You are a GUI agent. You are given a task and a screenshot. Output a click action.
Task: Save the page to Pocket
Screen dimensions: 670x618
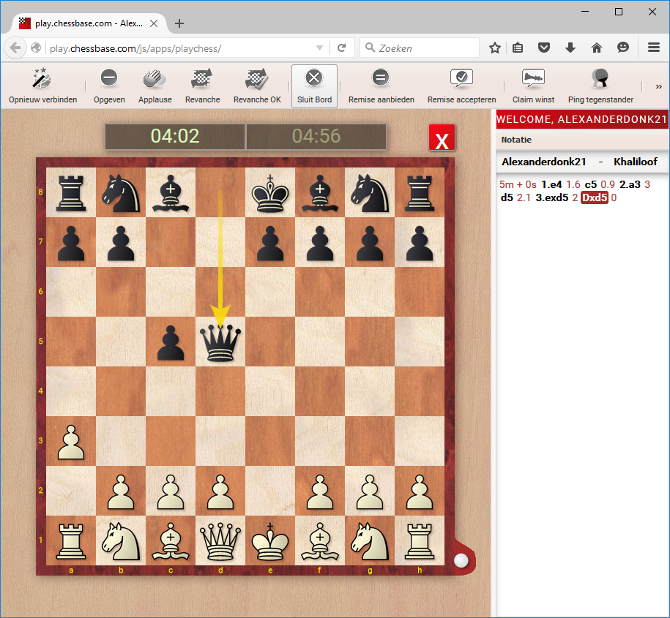tap(544, 48)
